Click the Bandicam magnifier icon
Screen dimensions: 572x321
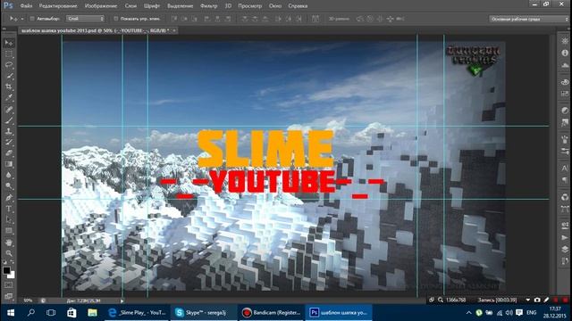(x=441, y=300)
